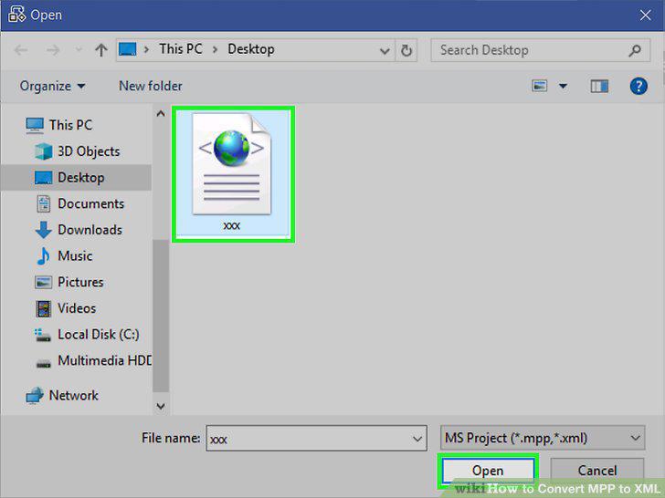Open the Help icon
Image resolution: width=665 pixels, height=498 pixels.
click(x=639, y=87)
